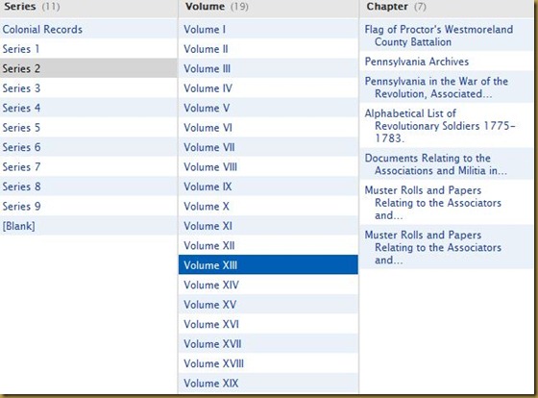Click the highlighted Series 2 row

pos(88,68)
